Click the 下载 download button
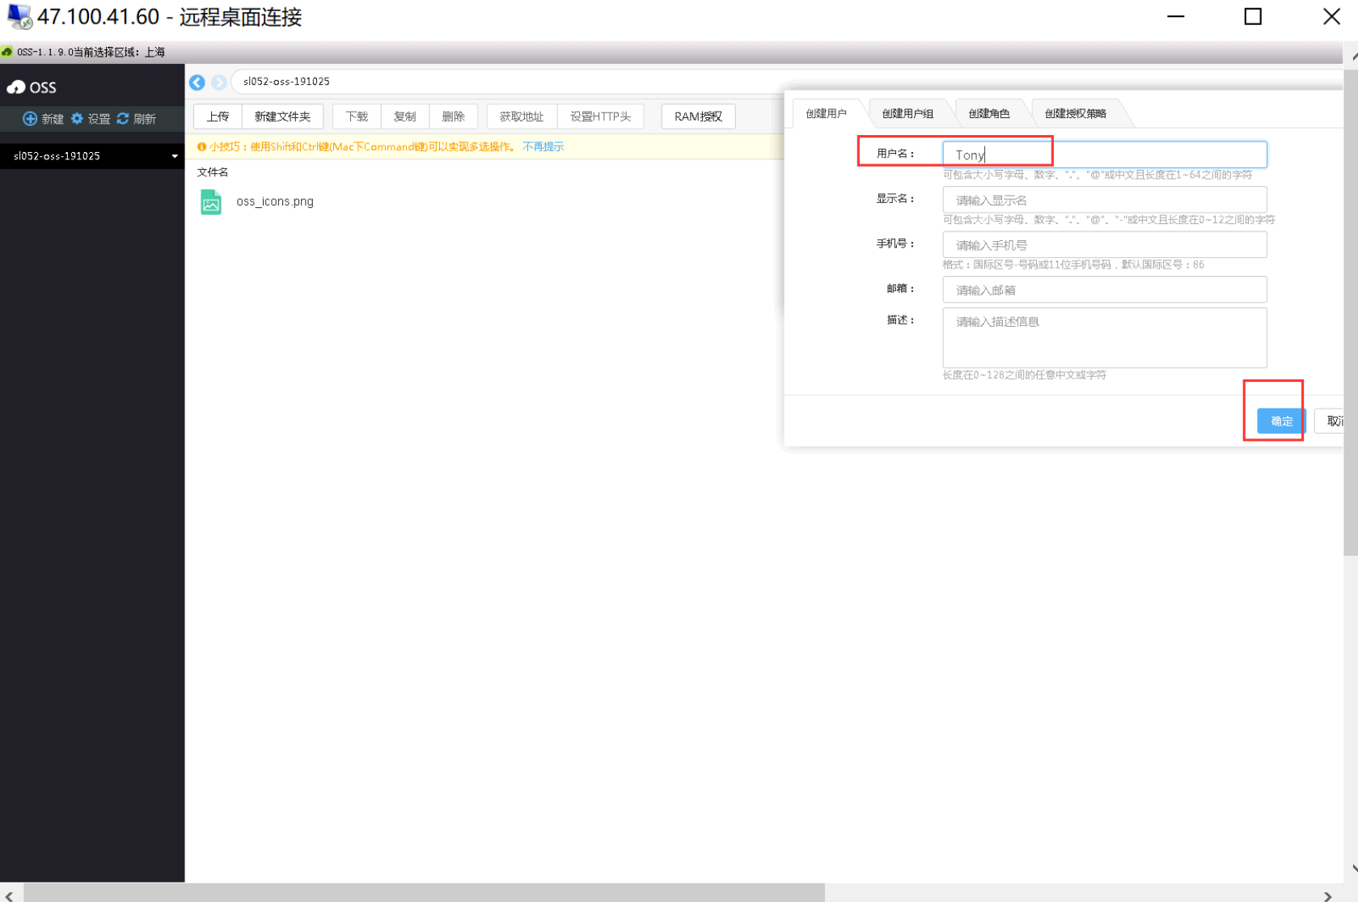The height and width of the screenshot is (902, 1358). tap(357, 116)
